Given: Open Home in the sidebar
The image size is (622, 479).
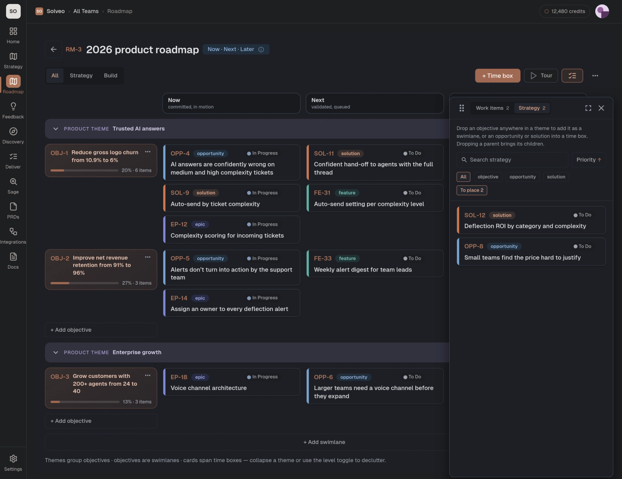Looking at the screenshot, I should coord(13,35).
